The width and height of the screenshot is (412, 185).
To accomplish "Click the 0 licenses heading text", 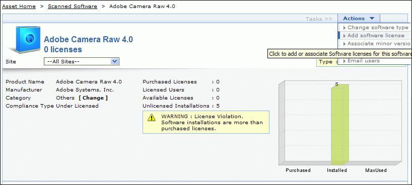I will (x=63, y=49).
